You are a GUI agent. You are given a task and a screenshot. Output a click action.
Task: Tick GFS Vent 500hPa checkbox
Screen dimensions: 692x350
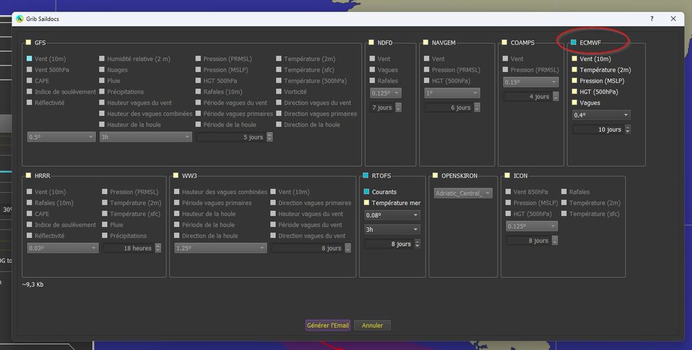click(x=29, y=70)
